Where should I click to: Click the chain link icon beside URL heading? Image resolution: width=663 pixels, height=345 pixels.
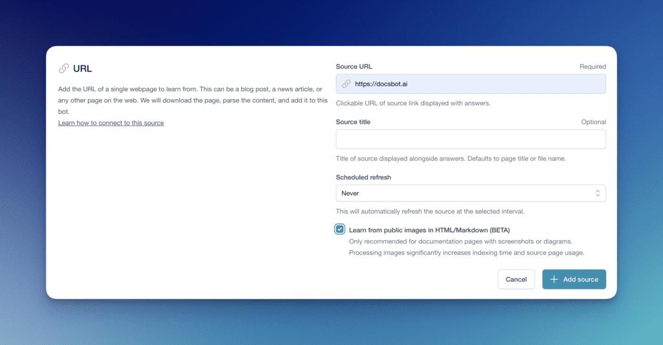click(x=63, y=69)
